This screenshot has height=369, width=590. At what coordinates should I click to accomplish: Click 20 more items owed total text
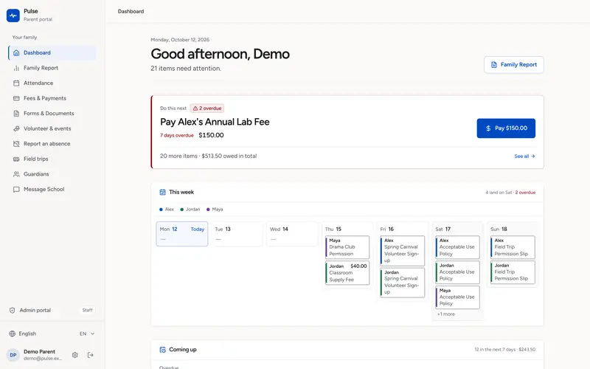tap(208, 156)
